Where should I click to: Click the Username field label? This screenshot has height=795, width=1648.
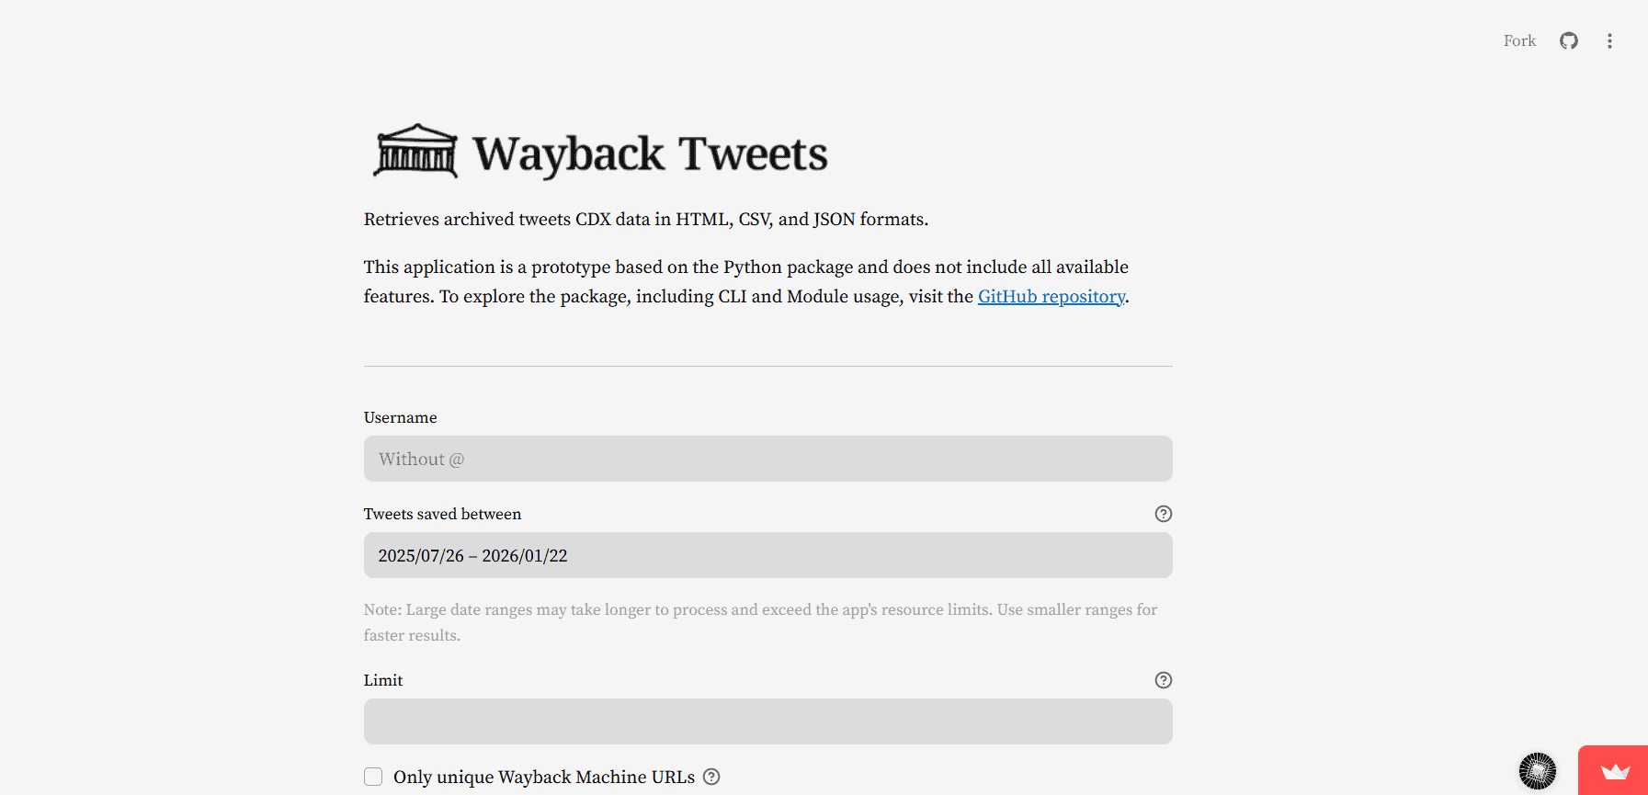(400, 417)
